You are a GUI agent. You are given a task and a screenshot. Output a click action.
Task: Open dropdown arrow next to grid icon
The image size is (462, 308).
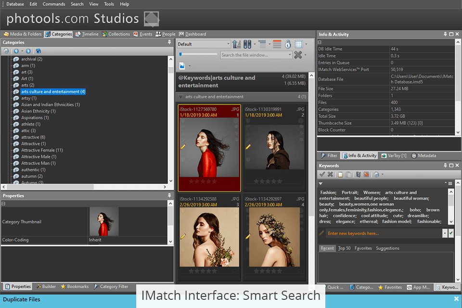306,44
